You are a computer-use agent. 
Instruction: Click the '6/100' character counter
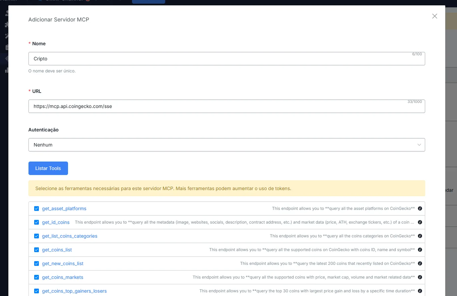point(417,54)
